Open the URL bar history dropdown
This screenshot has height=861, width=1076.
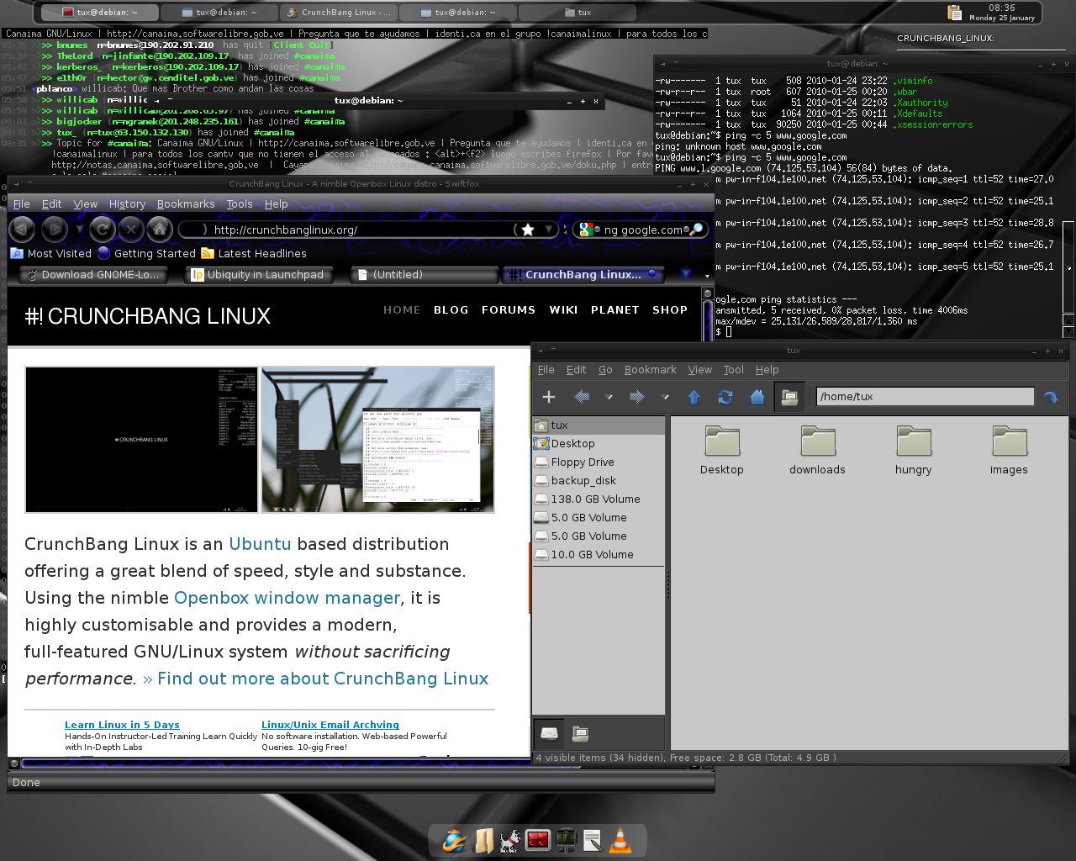[549, 230]
